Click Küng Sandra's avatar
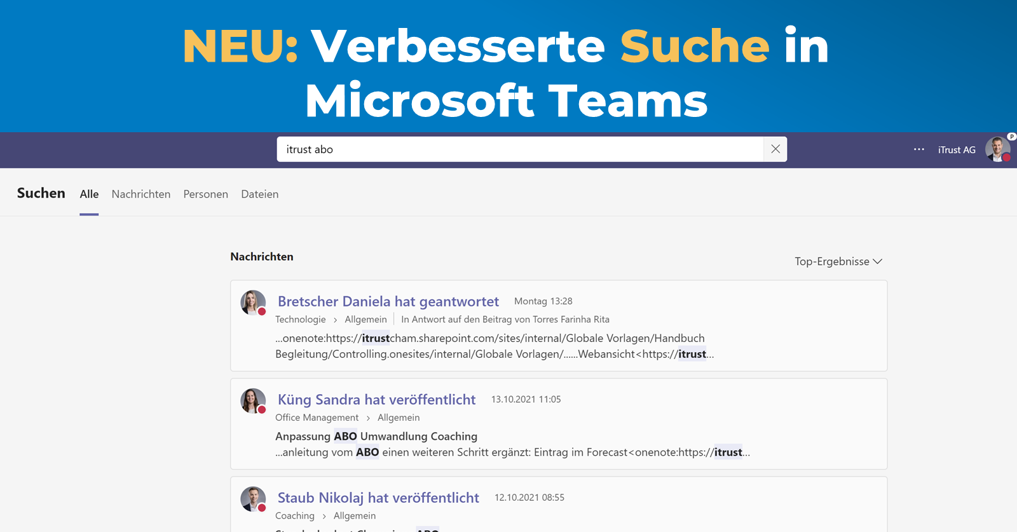 click(x=253, y=400)
